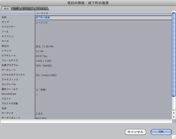Screen dimensions: 176x139
Task: Click the ビデオレート value 29.97 fps
Action: [42, 56]
